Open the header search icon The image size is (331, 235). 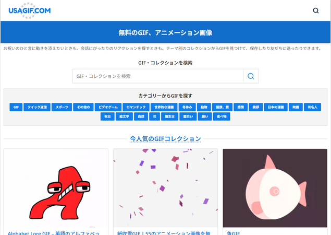tap(315, 10)
